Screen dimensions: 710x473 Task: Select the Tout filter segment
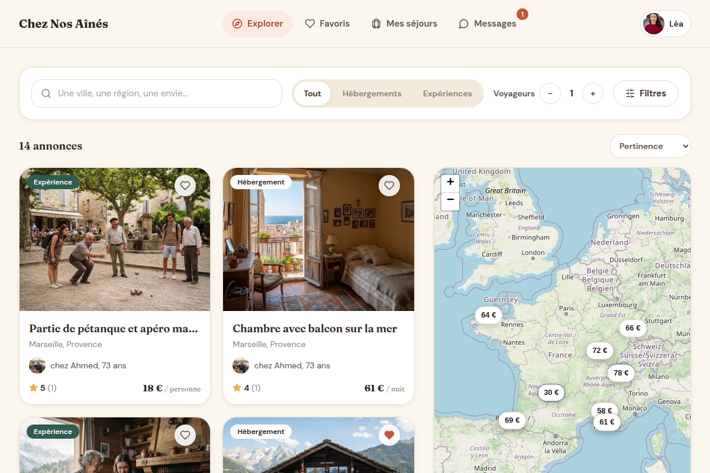312,93
